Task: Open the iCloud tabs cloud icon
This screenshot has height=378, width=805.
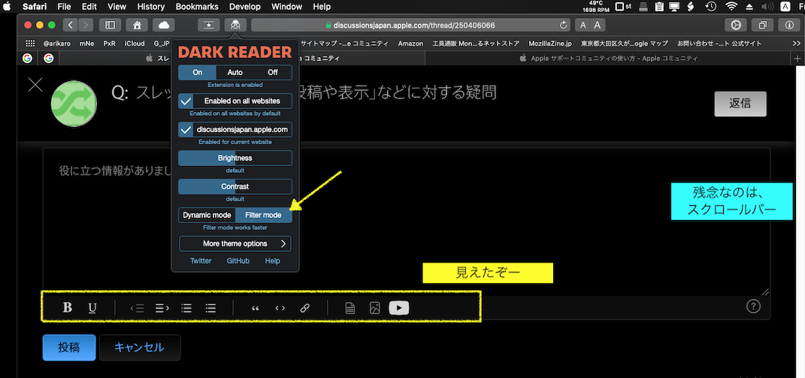Action: (x=164, y=25)
